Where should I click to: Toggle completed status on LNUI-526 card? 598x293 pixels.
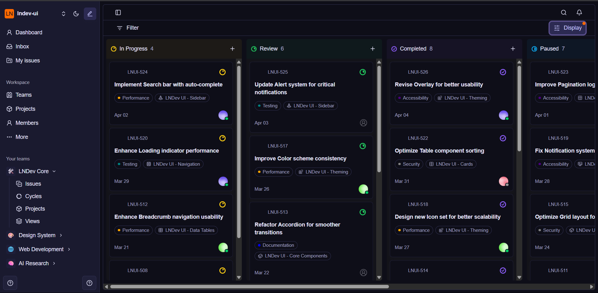(503, 72)
